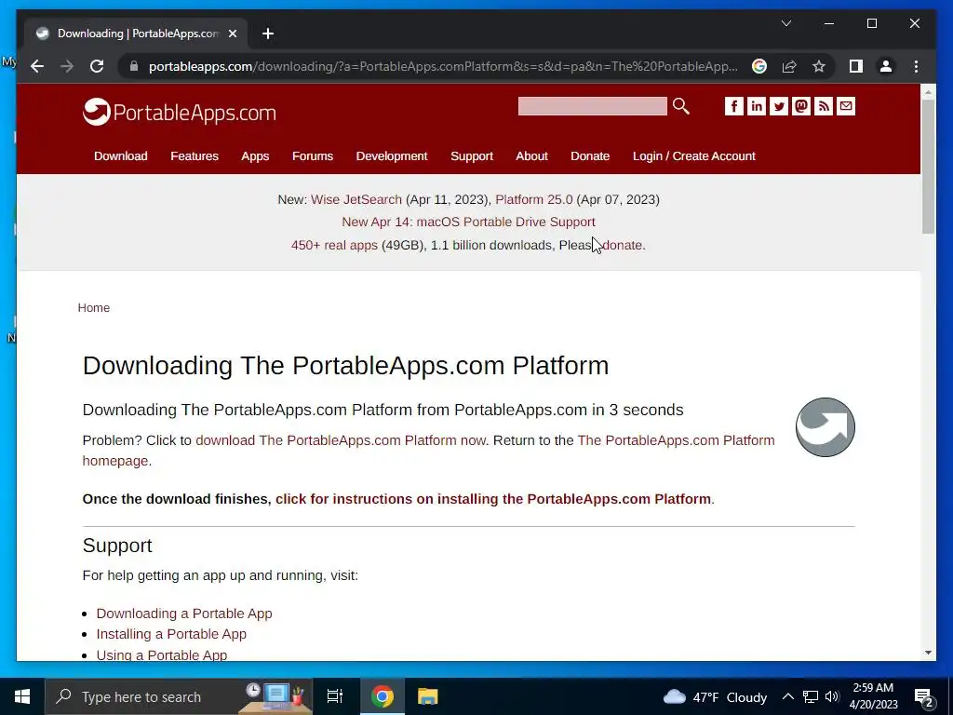
Task: Open the Donate menu item
Action: pyautogui.click(x=590, y=156)
